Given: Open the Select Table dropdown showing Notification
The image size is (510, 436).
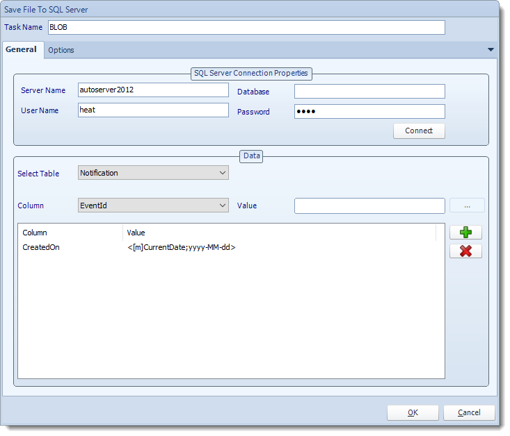Looking at the screenshot, I should 153,173.
